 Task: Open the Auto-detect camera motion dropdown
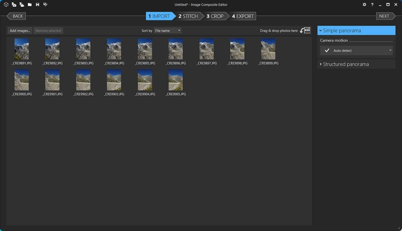click(x=356, y=51)
